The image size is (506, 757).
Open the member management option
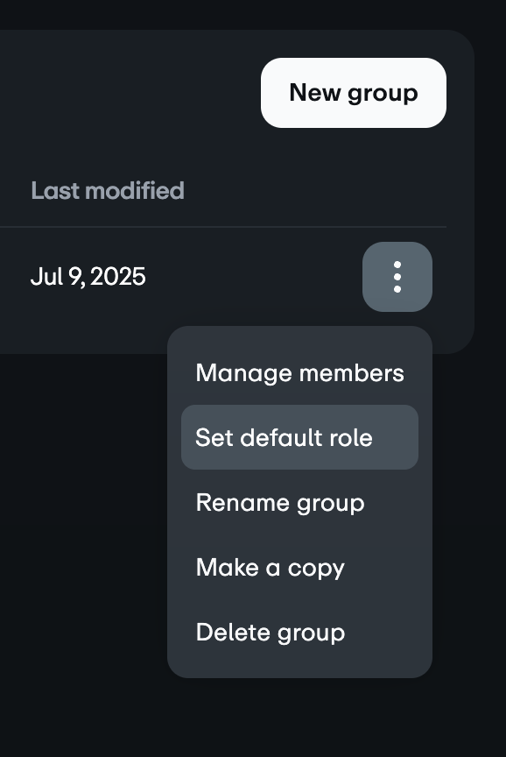299,372
